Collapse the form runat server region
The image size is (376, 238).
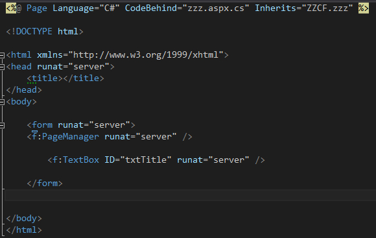(2, 125)
